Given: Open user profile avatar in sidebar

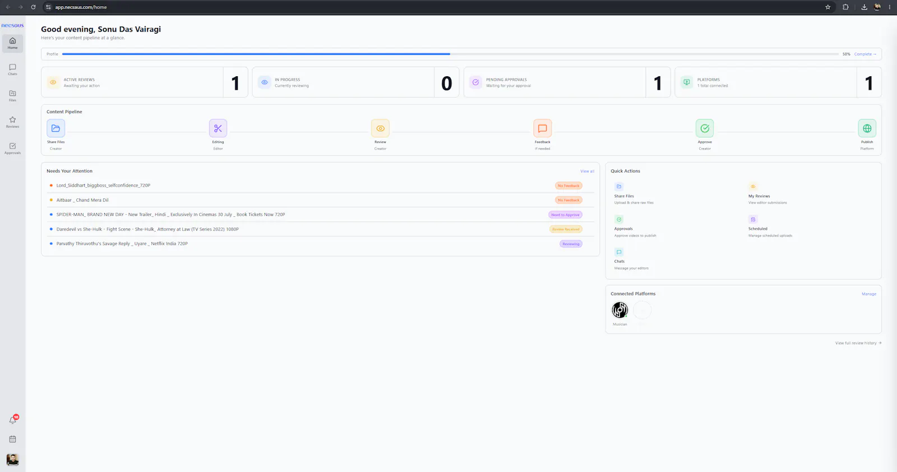Looking at the screenshot, I should [12, 460].
